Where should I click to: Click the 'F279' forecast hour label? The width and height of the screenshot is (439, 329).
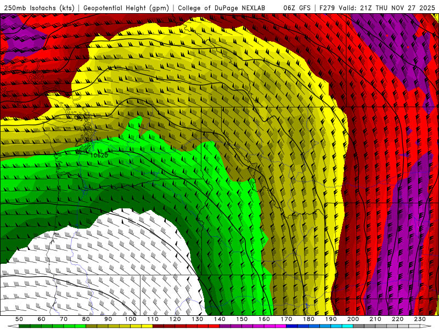point(327,8)
